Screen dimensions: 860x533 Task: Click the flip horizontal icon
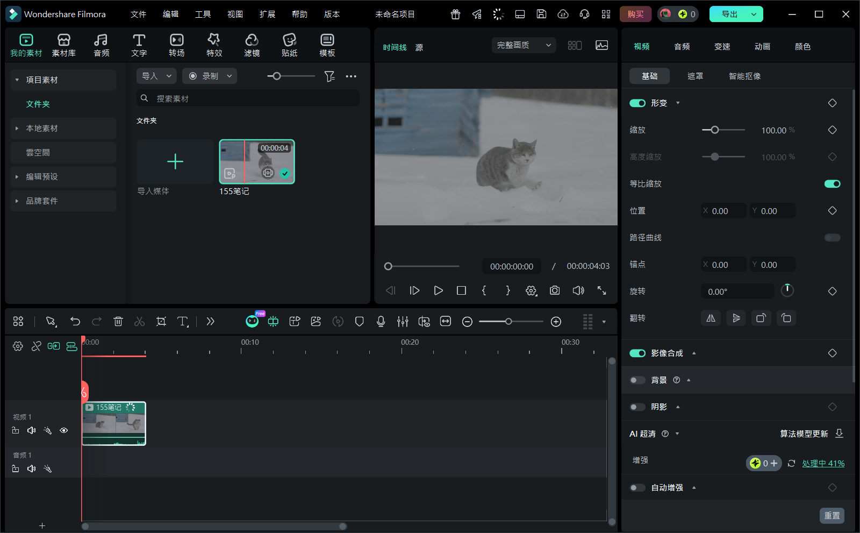[711, 318]
